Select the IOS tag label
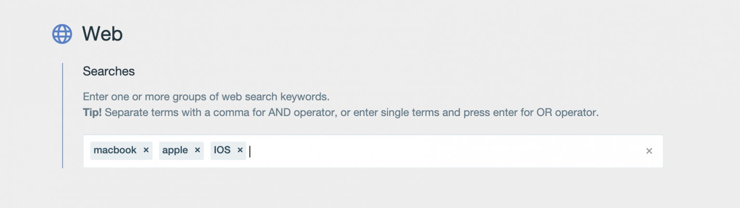This screenshot has height=208, width=740. click(222, 150)
